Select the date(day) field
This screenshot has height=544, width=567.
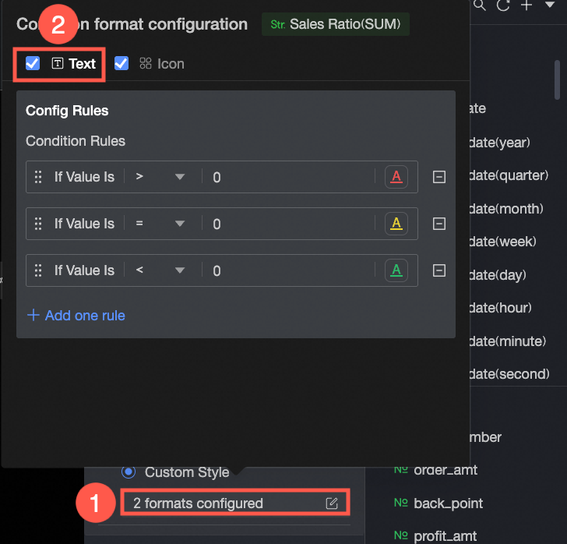click(498, 274)
